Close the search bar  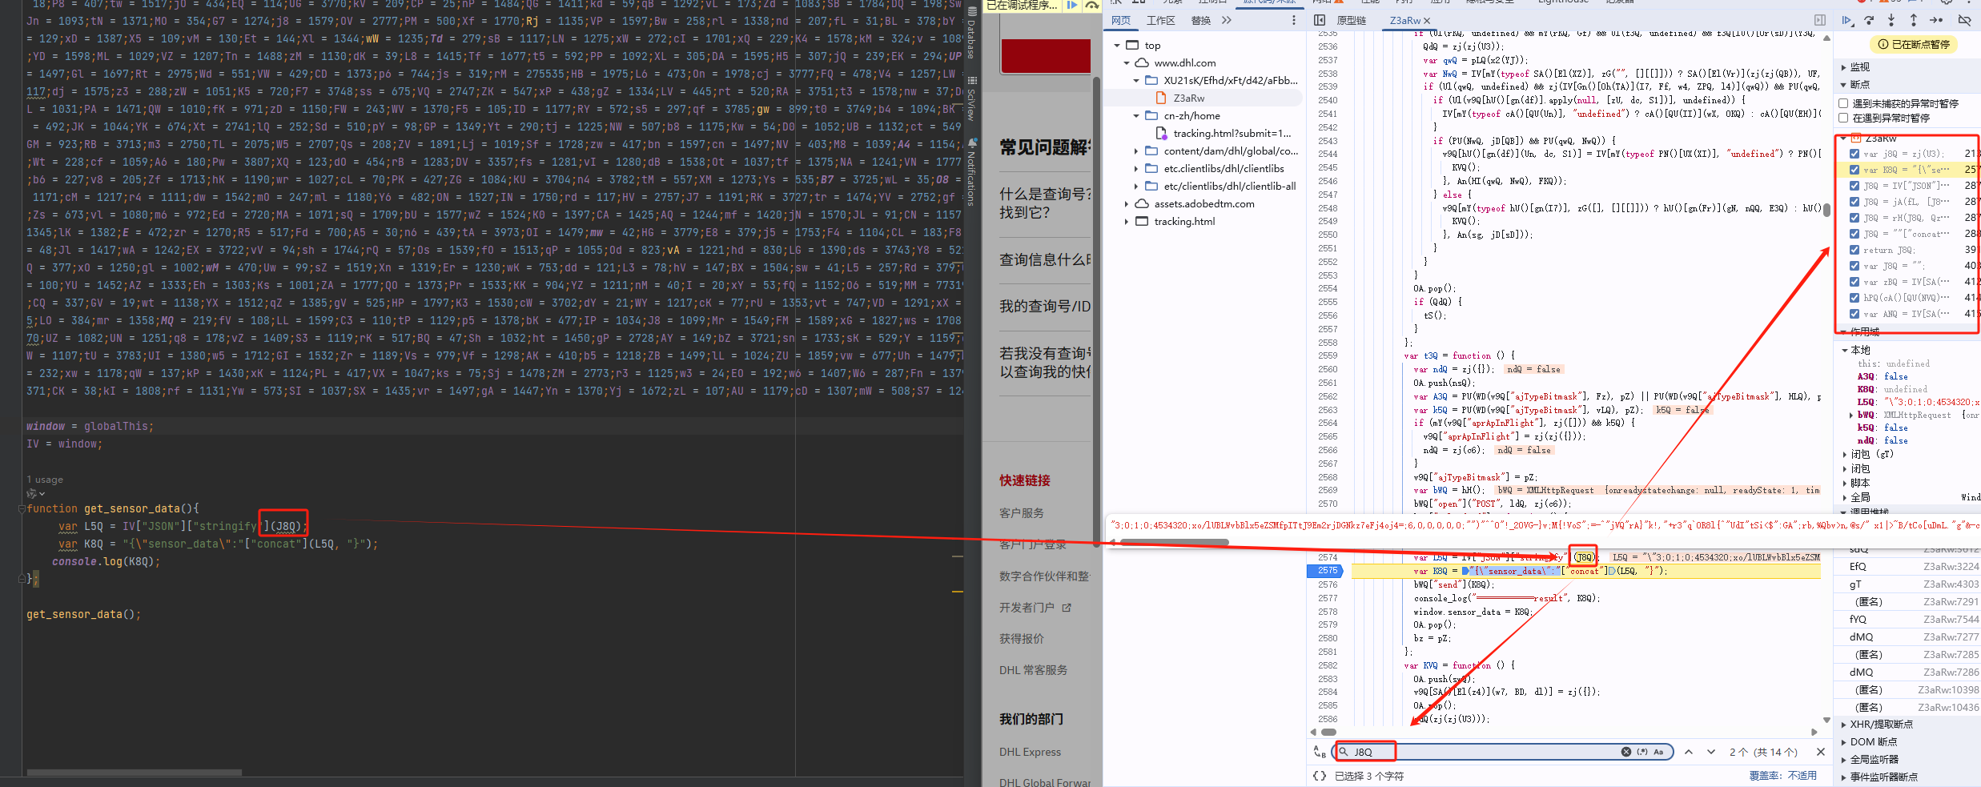coord(1821,752)
